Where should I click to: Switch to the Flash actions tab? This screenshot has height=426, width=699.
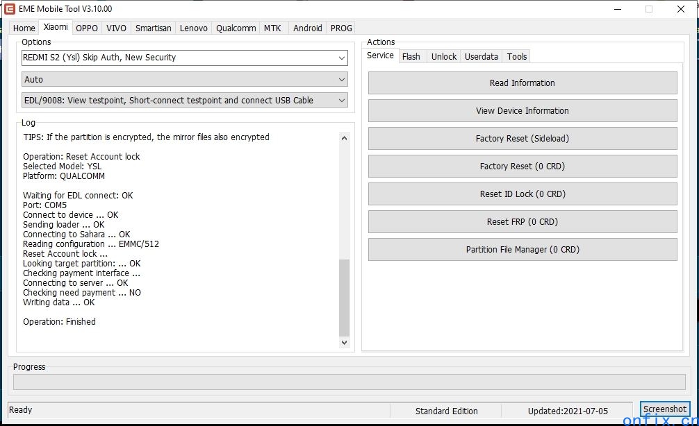[411, 56]
